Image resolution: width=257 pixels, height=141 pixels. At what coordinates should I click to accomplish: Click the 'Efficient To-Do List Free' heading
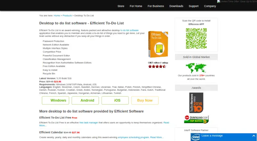point(55,118)
